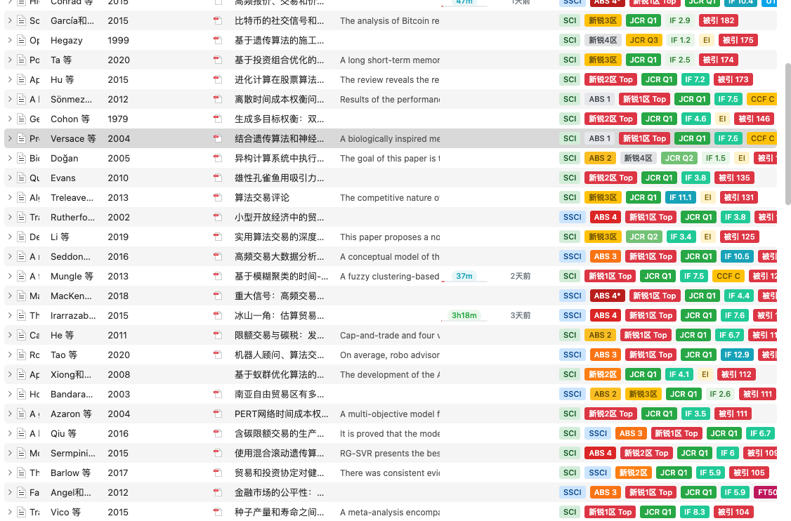
Task: Open PDF icon in Rutherford 2002 row
Action: [x=218, y=218]
